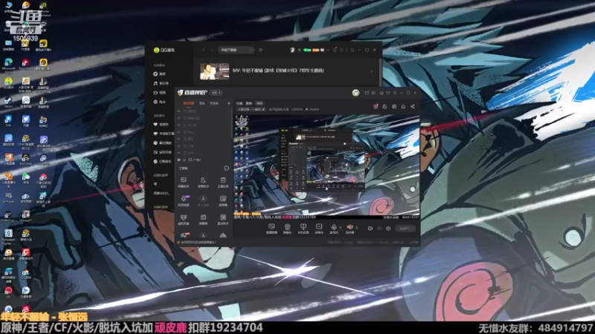595x334 pixels.
Task: Open the mode dropdown pill beside streaming app logo
Action: click(216, 93)
